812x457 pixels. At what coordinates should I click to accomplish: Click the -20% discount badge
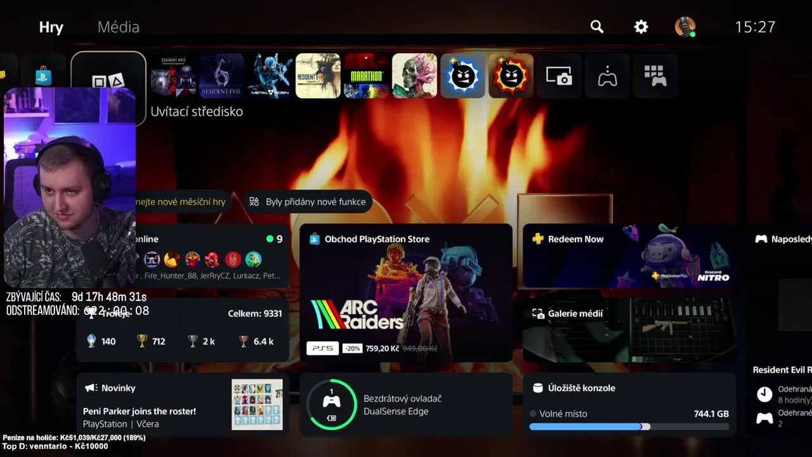coord(352,348)
